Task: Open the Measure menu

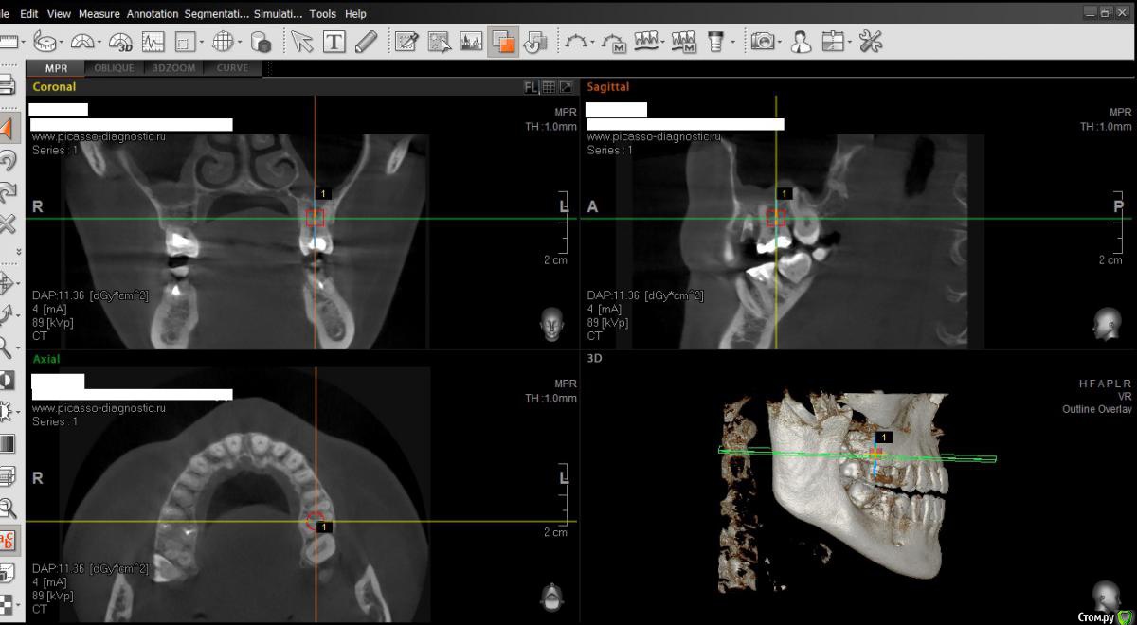Action: coord(99,14)
